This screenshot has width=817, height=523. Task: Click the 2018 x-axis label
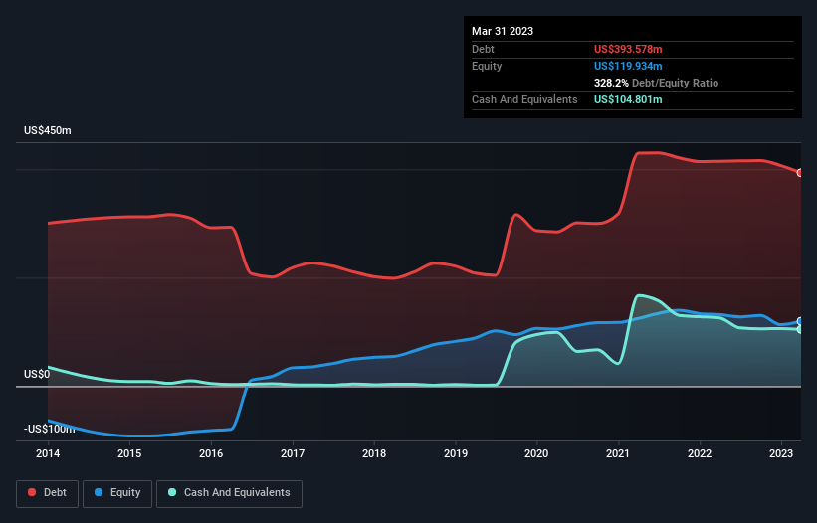pos(374,453)
